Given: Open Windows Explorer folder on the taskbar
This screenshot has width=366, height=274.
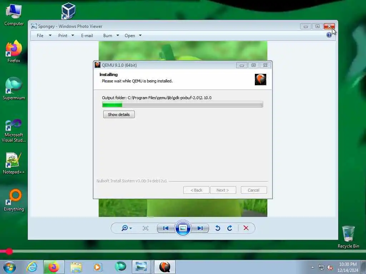Looking at the screenshot, I should tap(76, 267).
